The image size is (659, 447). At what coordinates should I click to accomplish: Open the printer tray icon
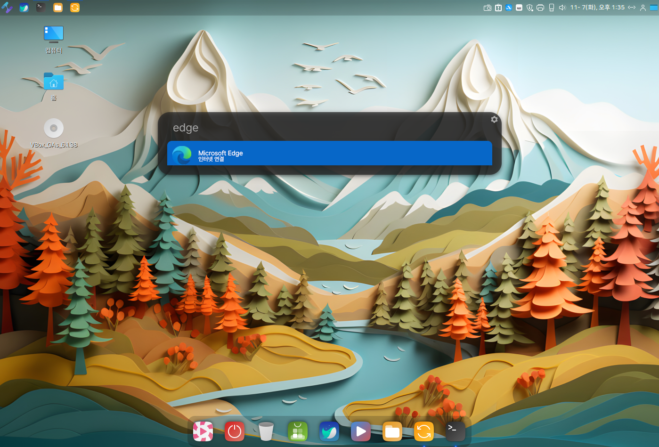[540, 8]
